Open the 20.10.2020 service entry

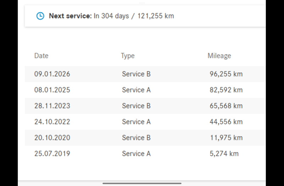(x=145, y=137)
